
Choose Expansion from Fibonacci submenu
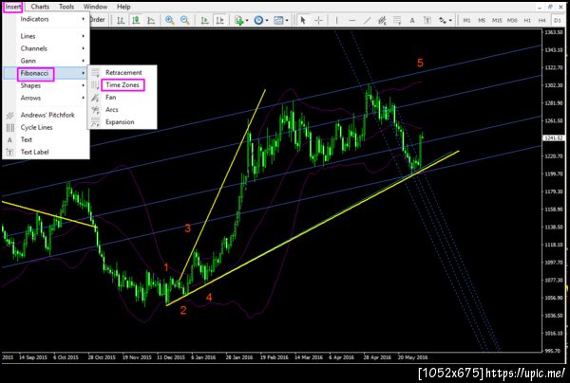(123, 122)
